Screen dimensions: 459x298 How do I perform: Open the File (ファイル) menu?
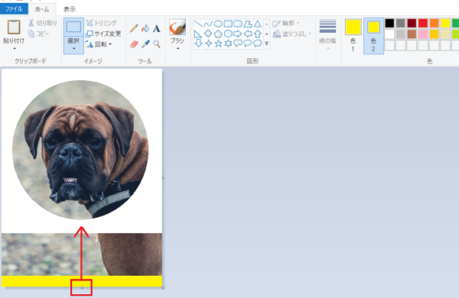pyautogui.click(x=14, y=8)
